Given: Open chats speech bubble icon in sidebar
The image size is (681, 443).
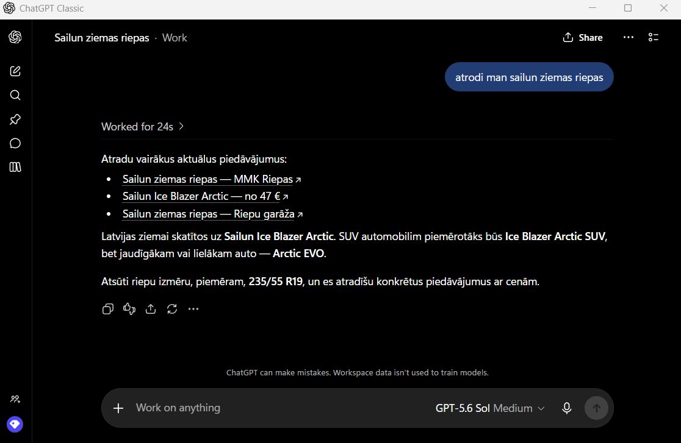Looking at the screenshot, I should click(15, 143).
